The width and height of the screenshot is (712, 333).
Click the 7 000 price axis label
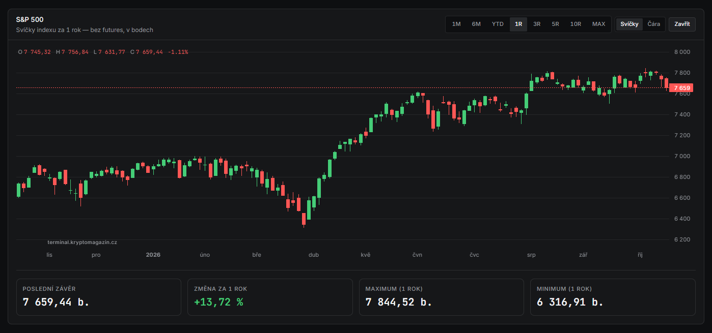click(682, 156)
